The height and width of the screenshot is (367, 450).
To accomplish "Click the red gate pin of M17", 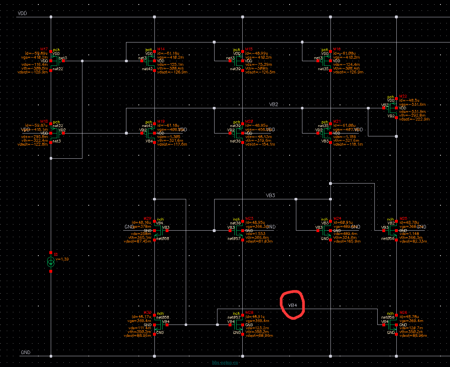I will [63, 61].
